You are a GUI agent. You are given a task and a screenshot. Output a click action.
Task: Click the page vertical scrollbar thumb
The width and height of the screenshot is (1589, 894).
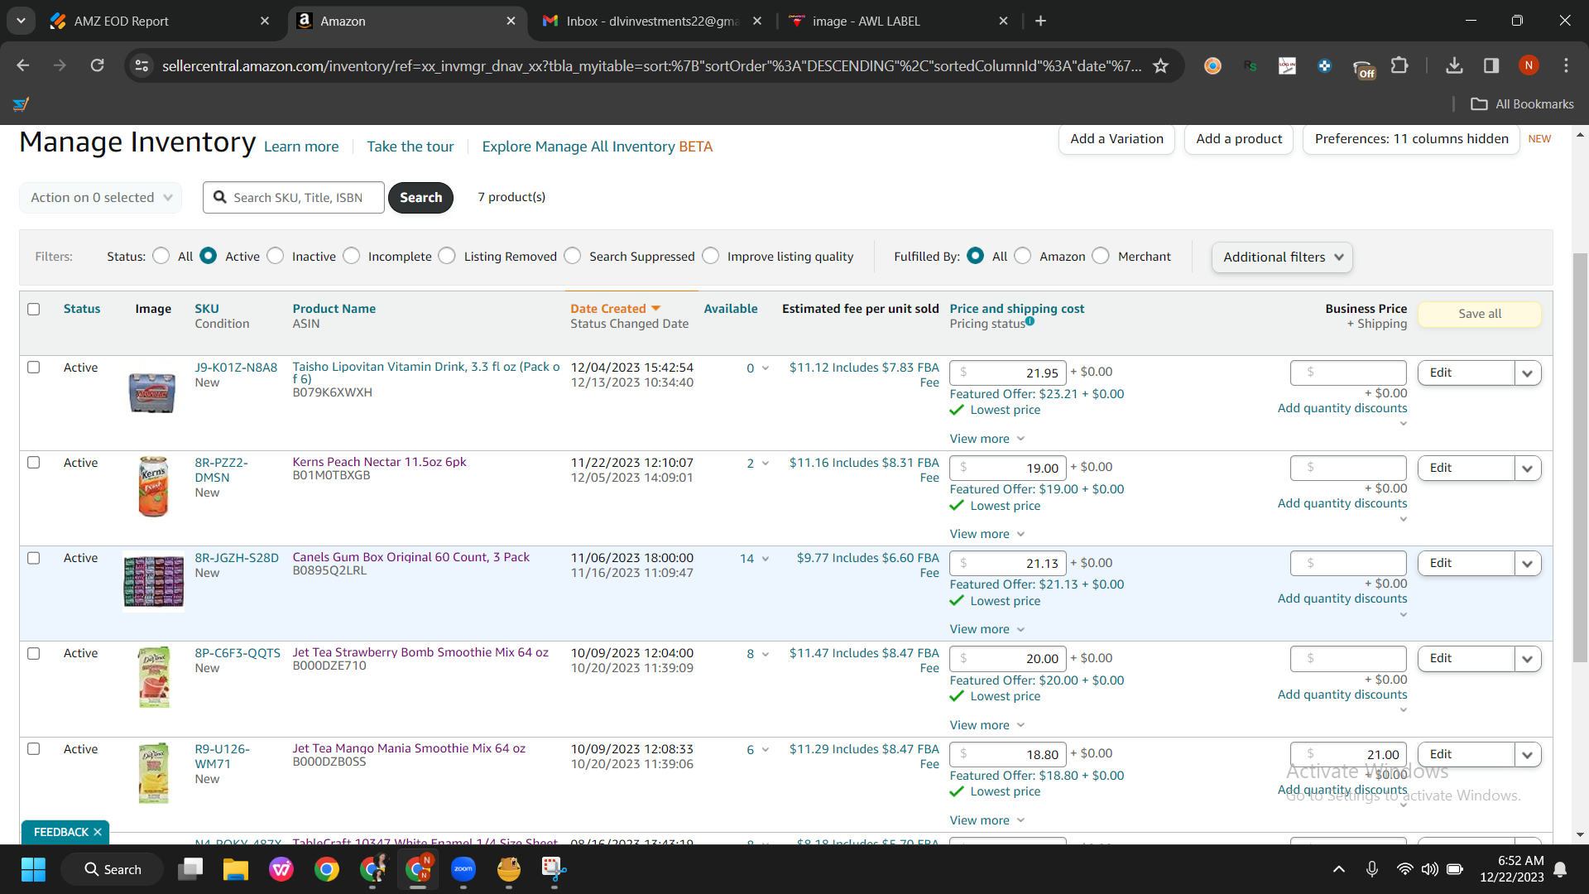click(1580, 457)
